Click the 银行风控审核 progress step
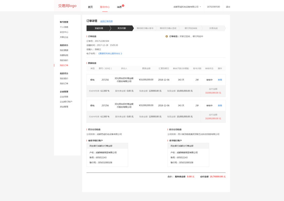The width and height of the screenshot is (284, 201). [191, 28]
